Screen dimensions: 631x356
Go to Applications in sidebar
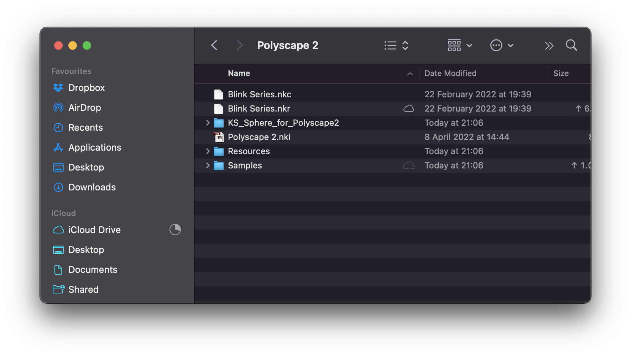pos(94,147)
